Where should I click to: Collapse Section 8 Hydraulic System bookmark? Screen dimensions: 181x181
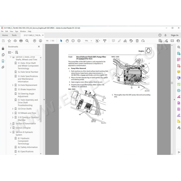11,132
